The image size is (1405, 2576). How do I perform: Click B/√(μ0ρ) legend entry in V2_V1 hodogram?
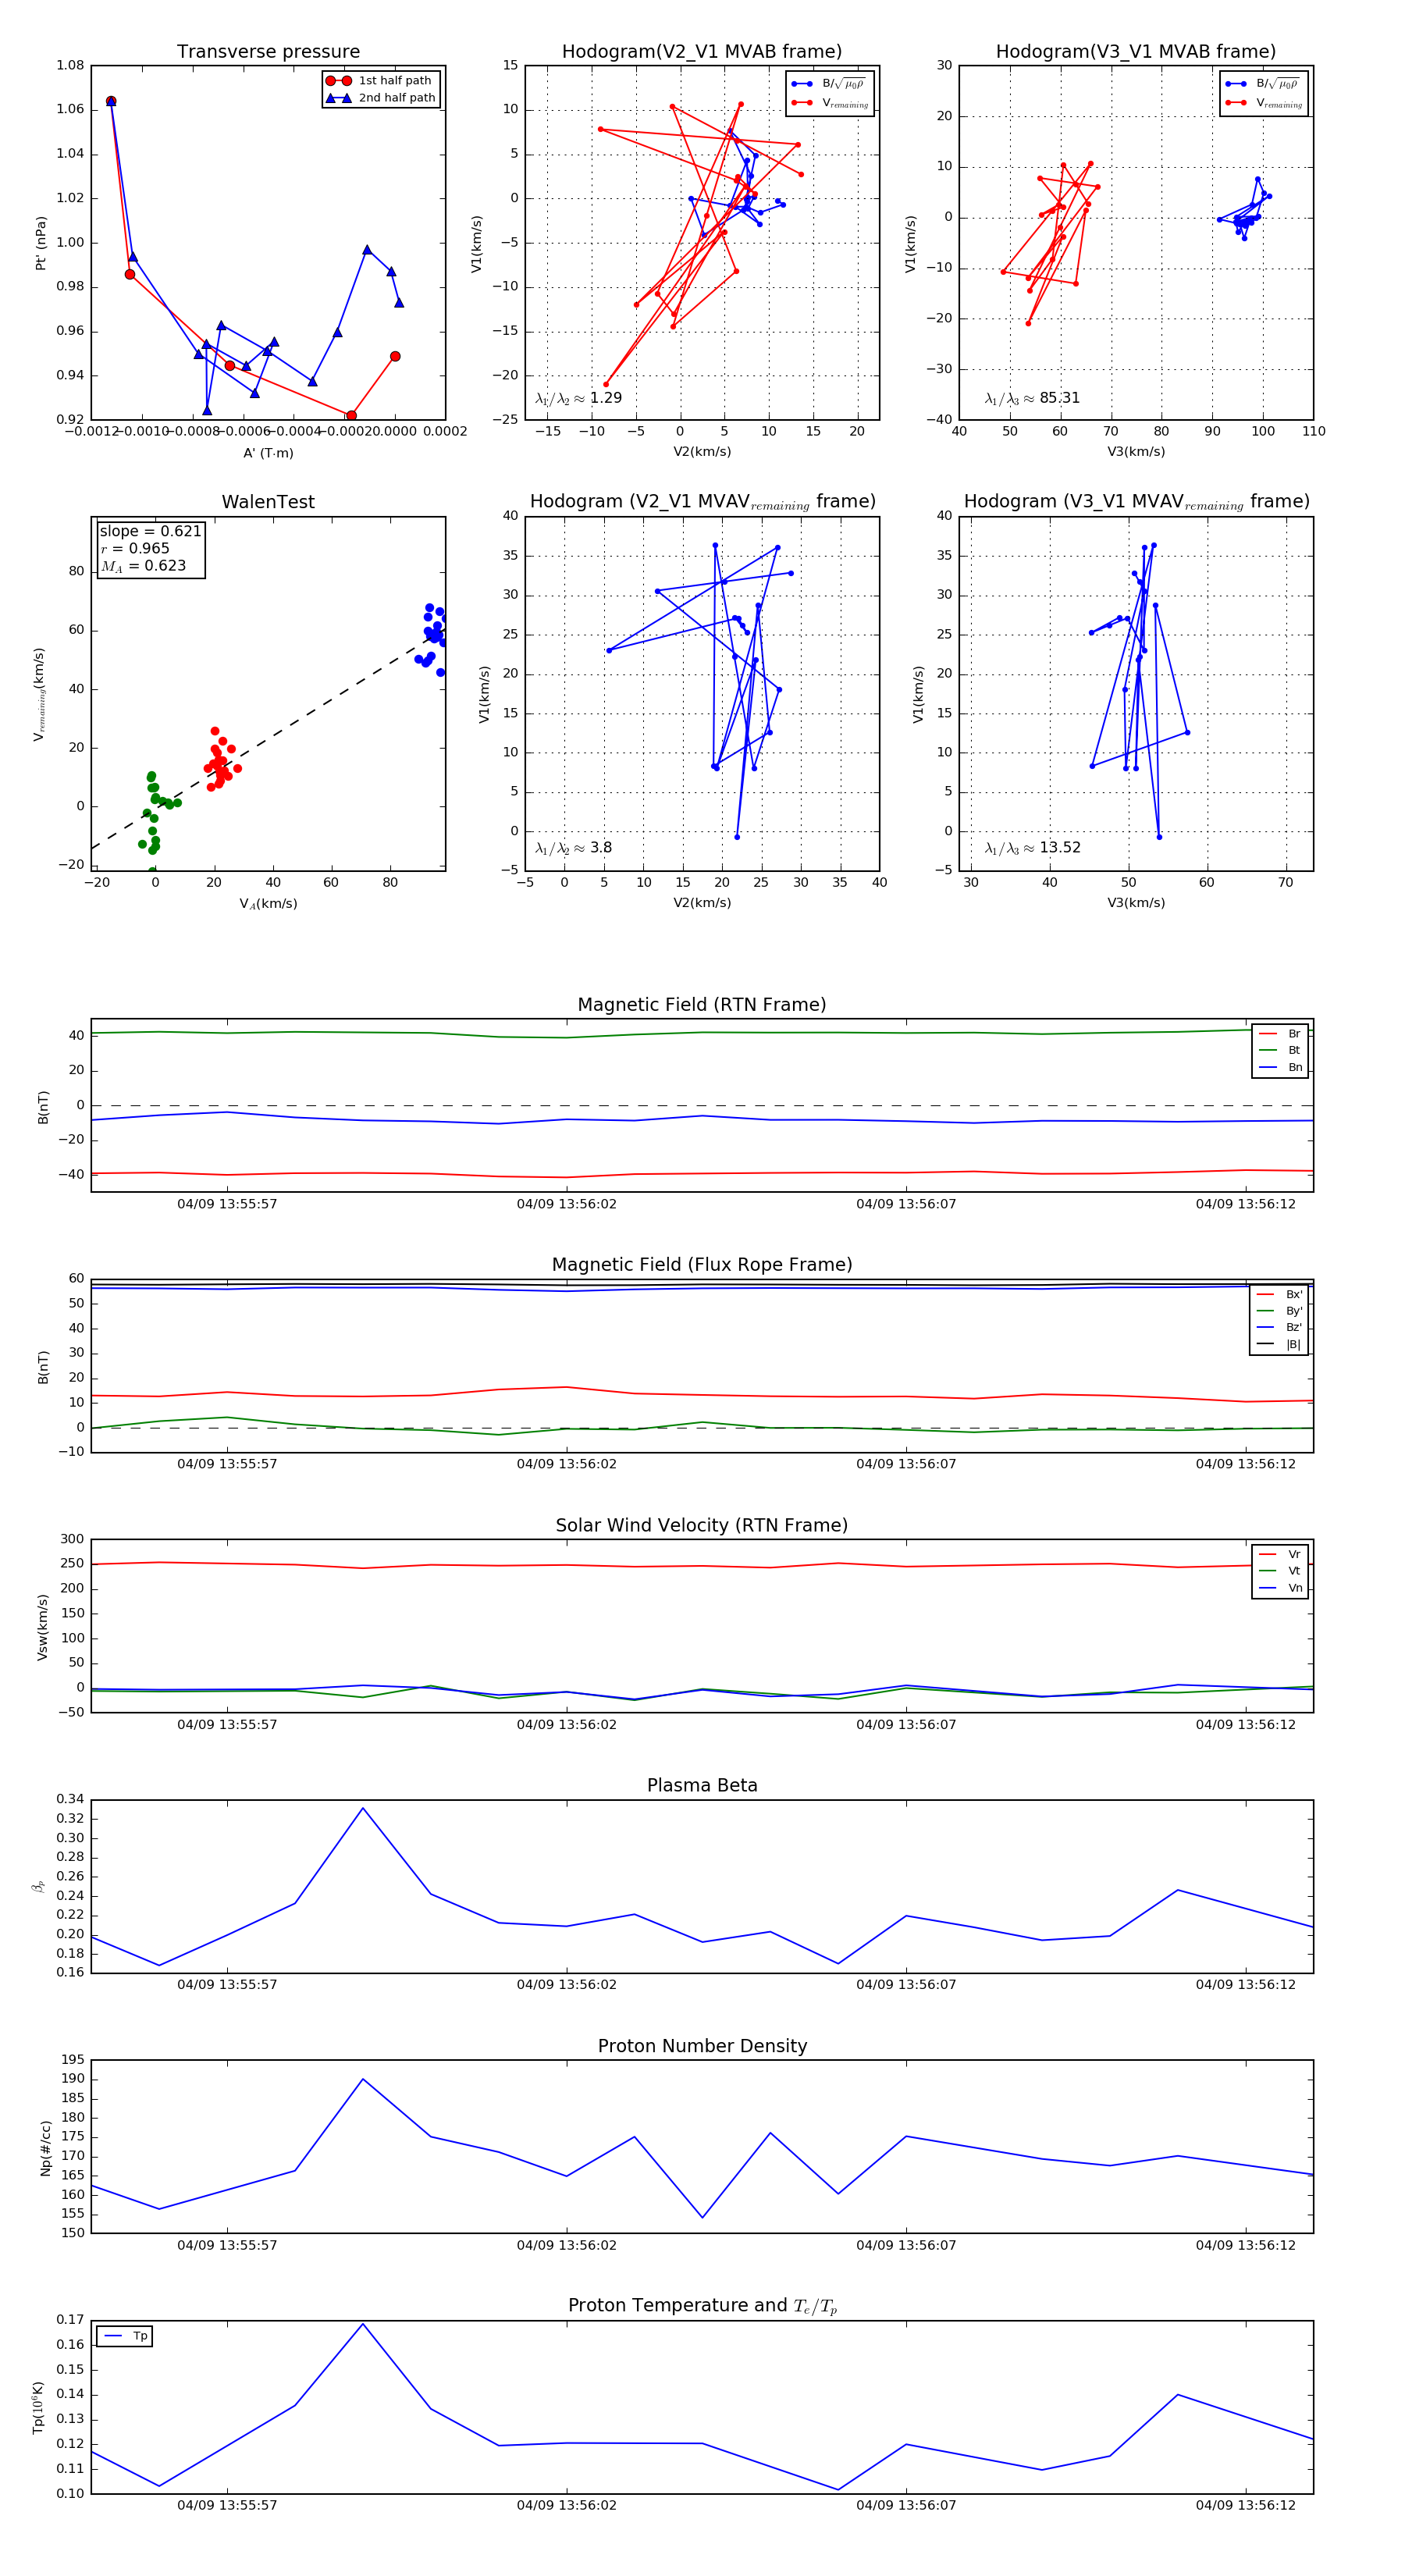(829, 84)
